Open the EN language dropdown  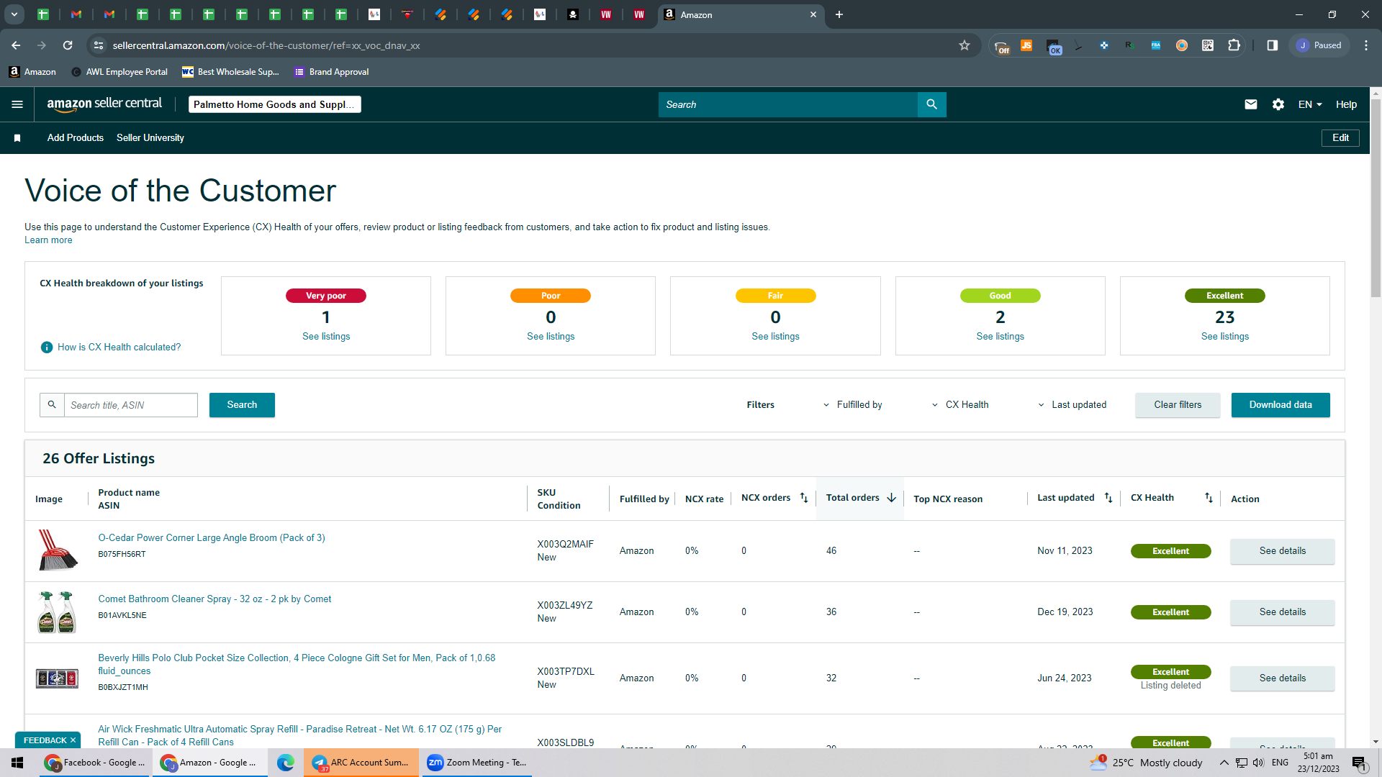1310,104
